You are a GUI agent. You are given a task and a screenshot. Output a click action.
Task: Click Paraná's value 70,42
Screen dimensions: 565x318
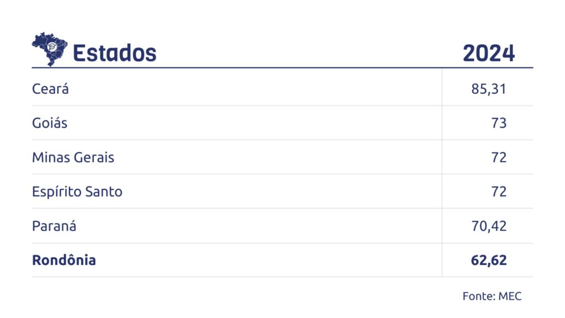coord(489,226)
